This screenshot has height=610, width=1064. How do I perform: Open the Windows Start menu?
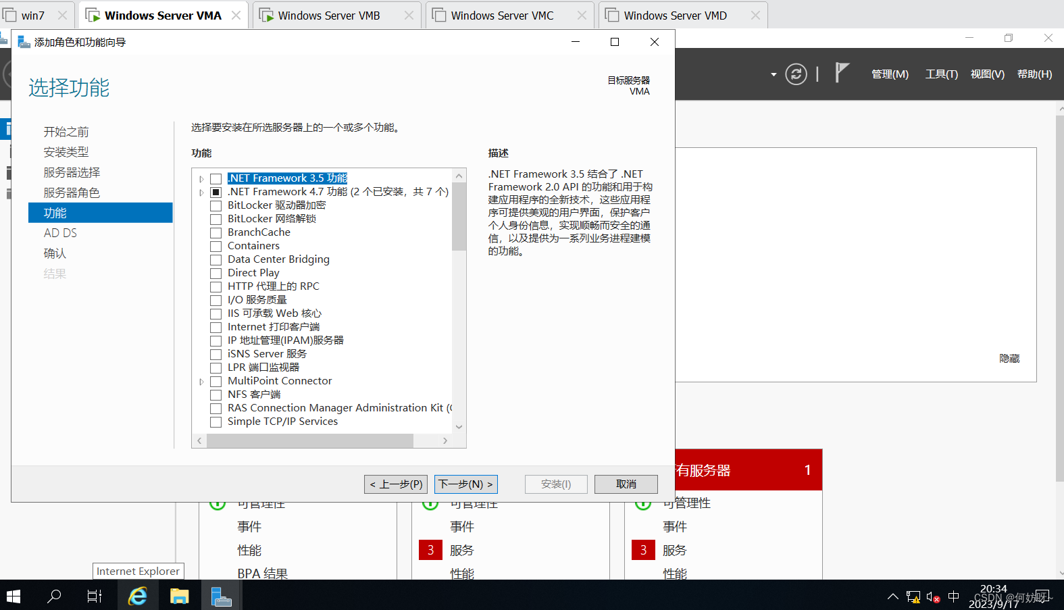point(14,596)
